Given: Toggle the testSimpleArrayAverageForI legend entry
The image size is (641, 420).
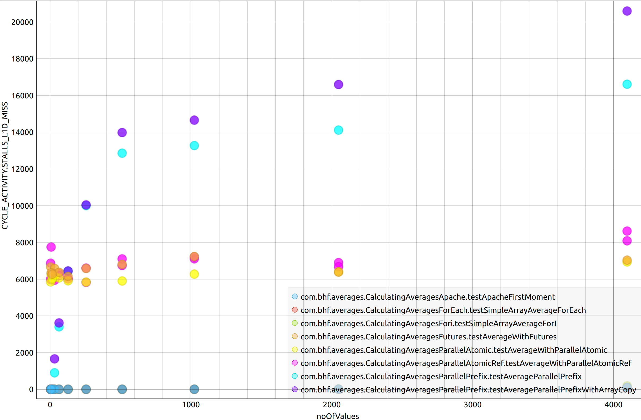Looking at the screenshot, I should [428, 323].
